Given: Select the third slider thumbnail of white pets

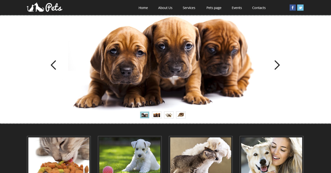Looking at the screenshot, I should click(169, 115).
